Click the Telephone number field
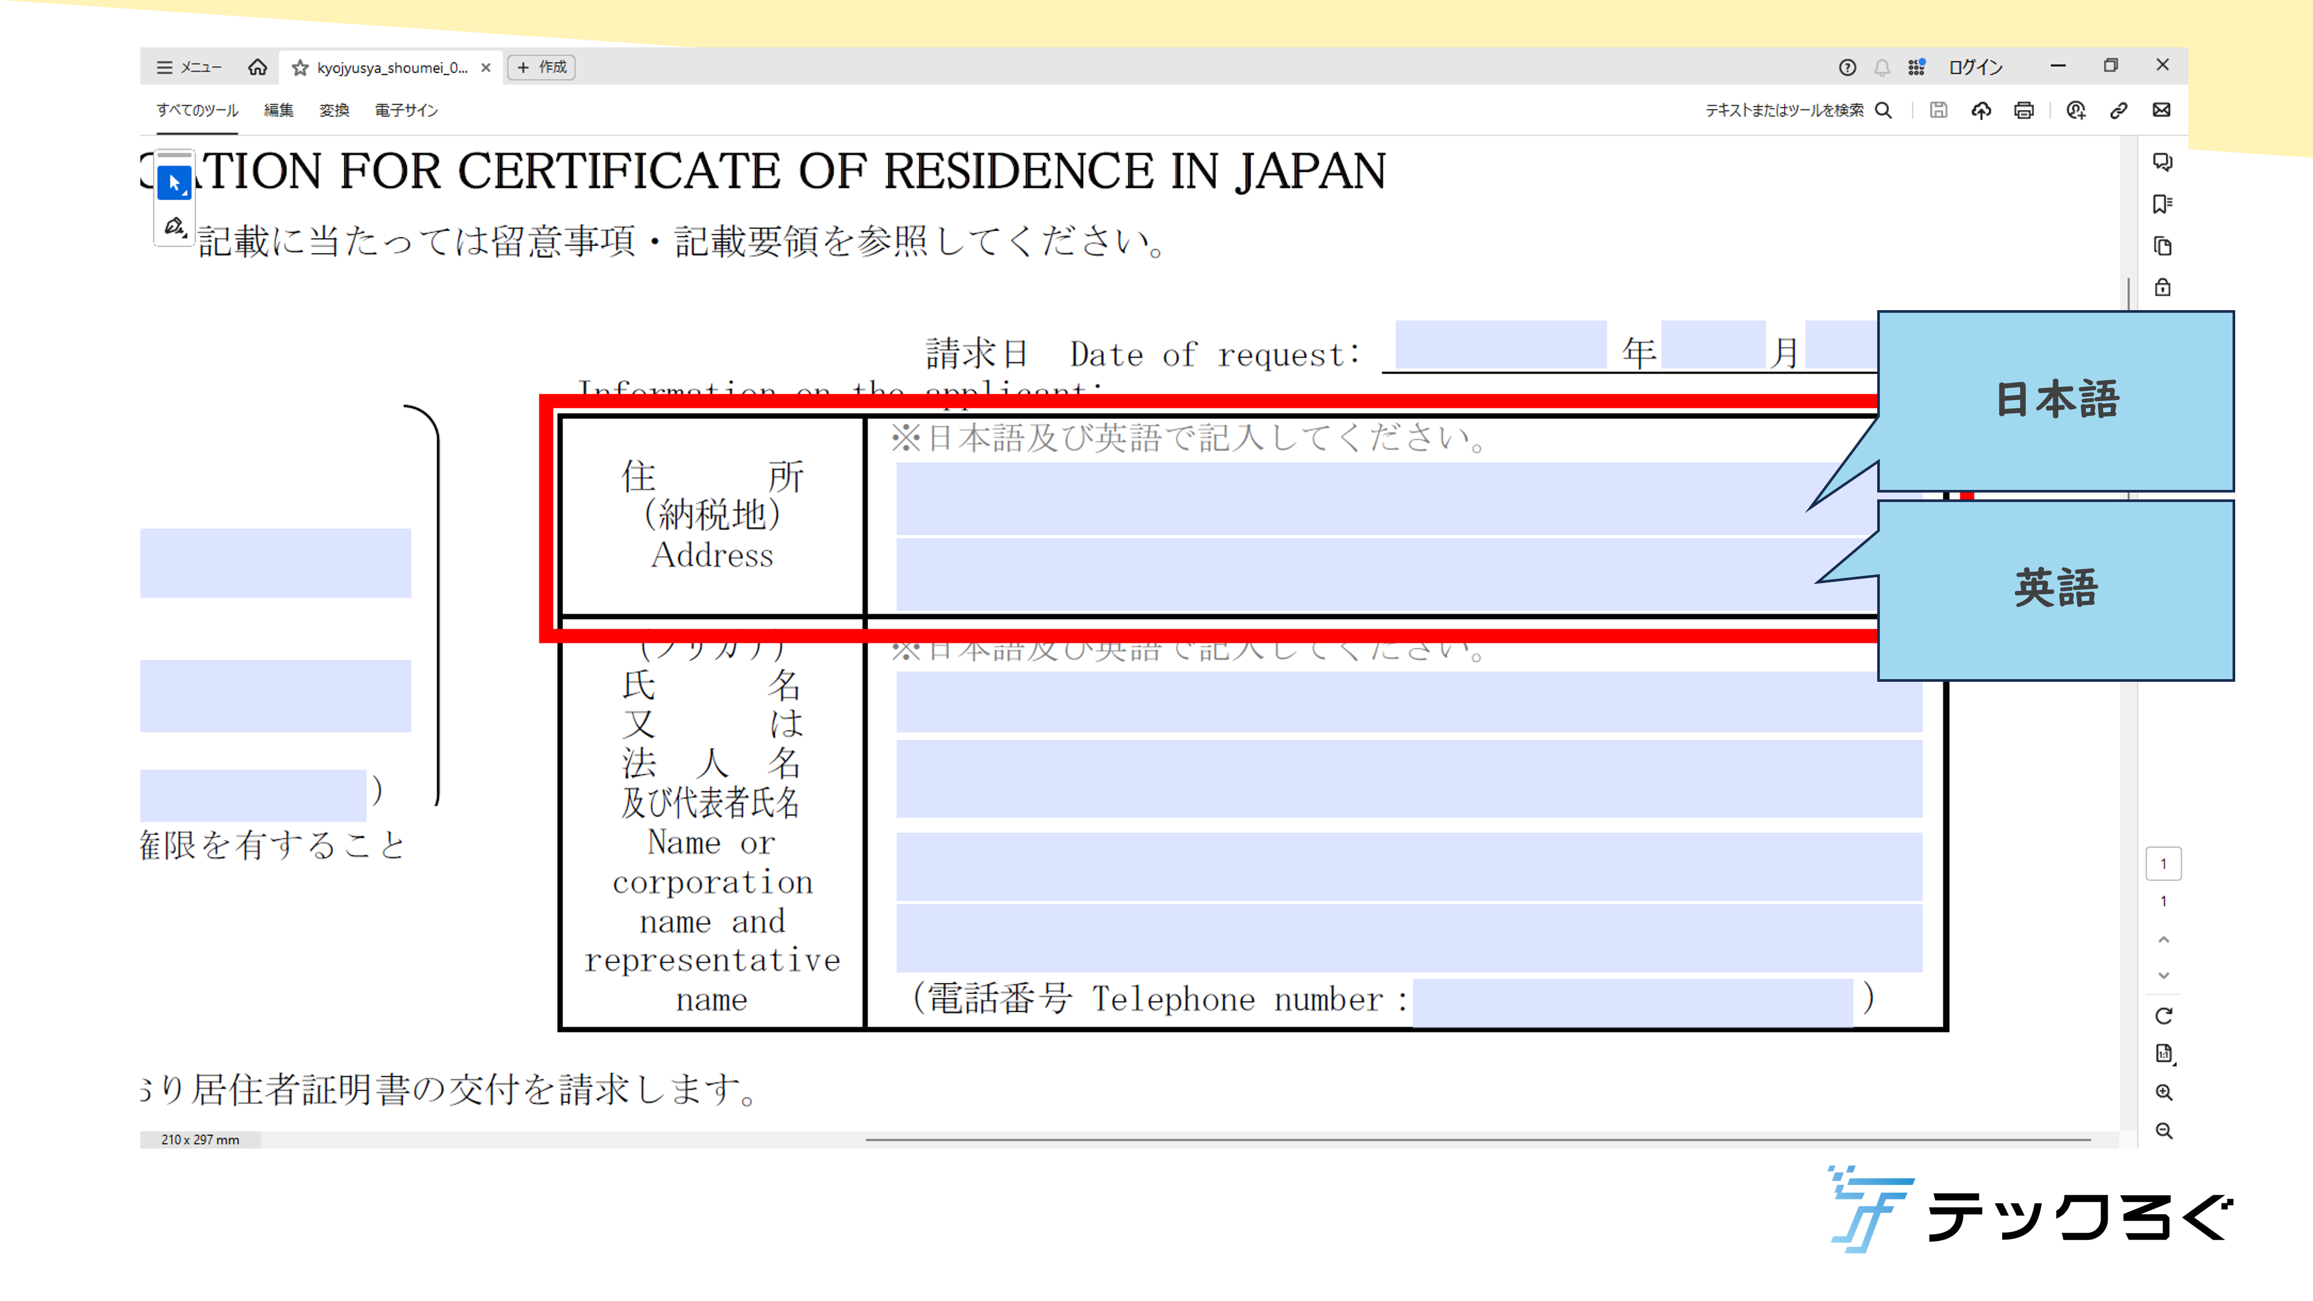Viewport: 2313px width, 1301px height. [1632, 1002]
